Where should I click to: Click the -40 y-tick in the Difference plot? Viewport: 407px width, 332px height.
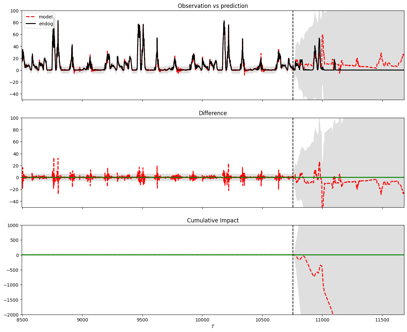(x=14, y=201)
